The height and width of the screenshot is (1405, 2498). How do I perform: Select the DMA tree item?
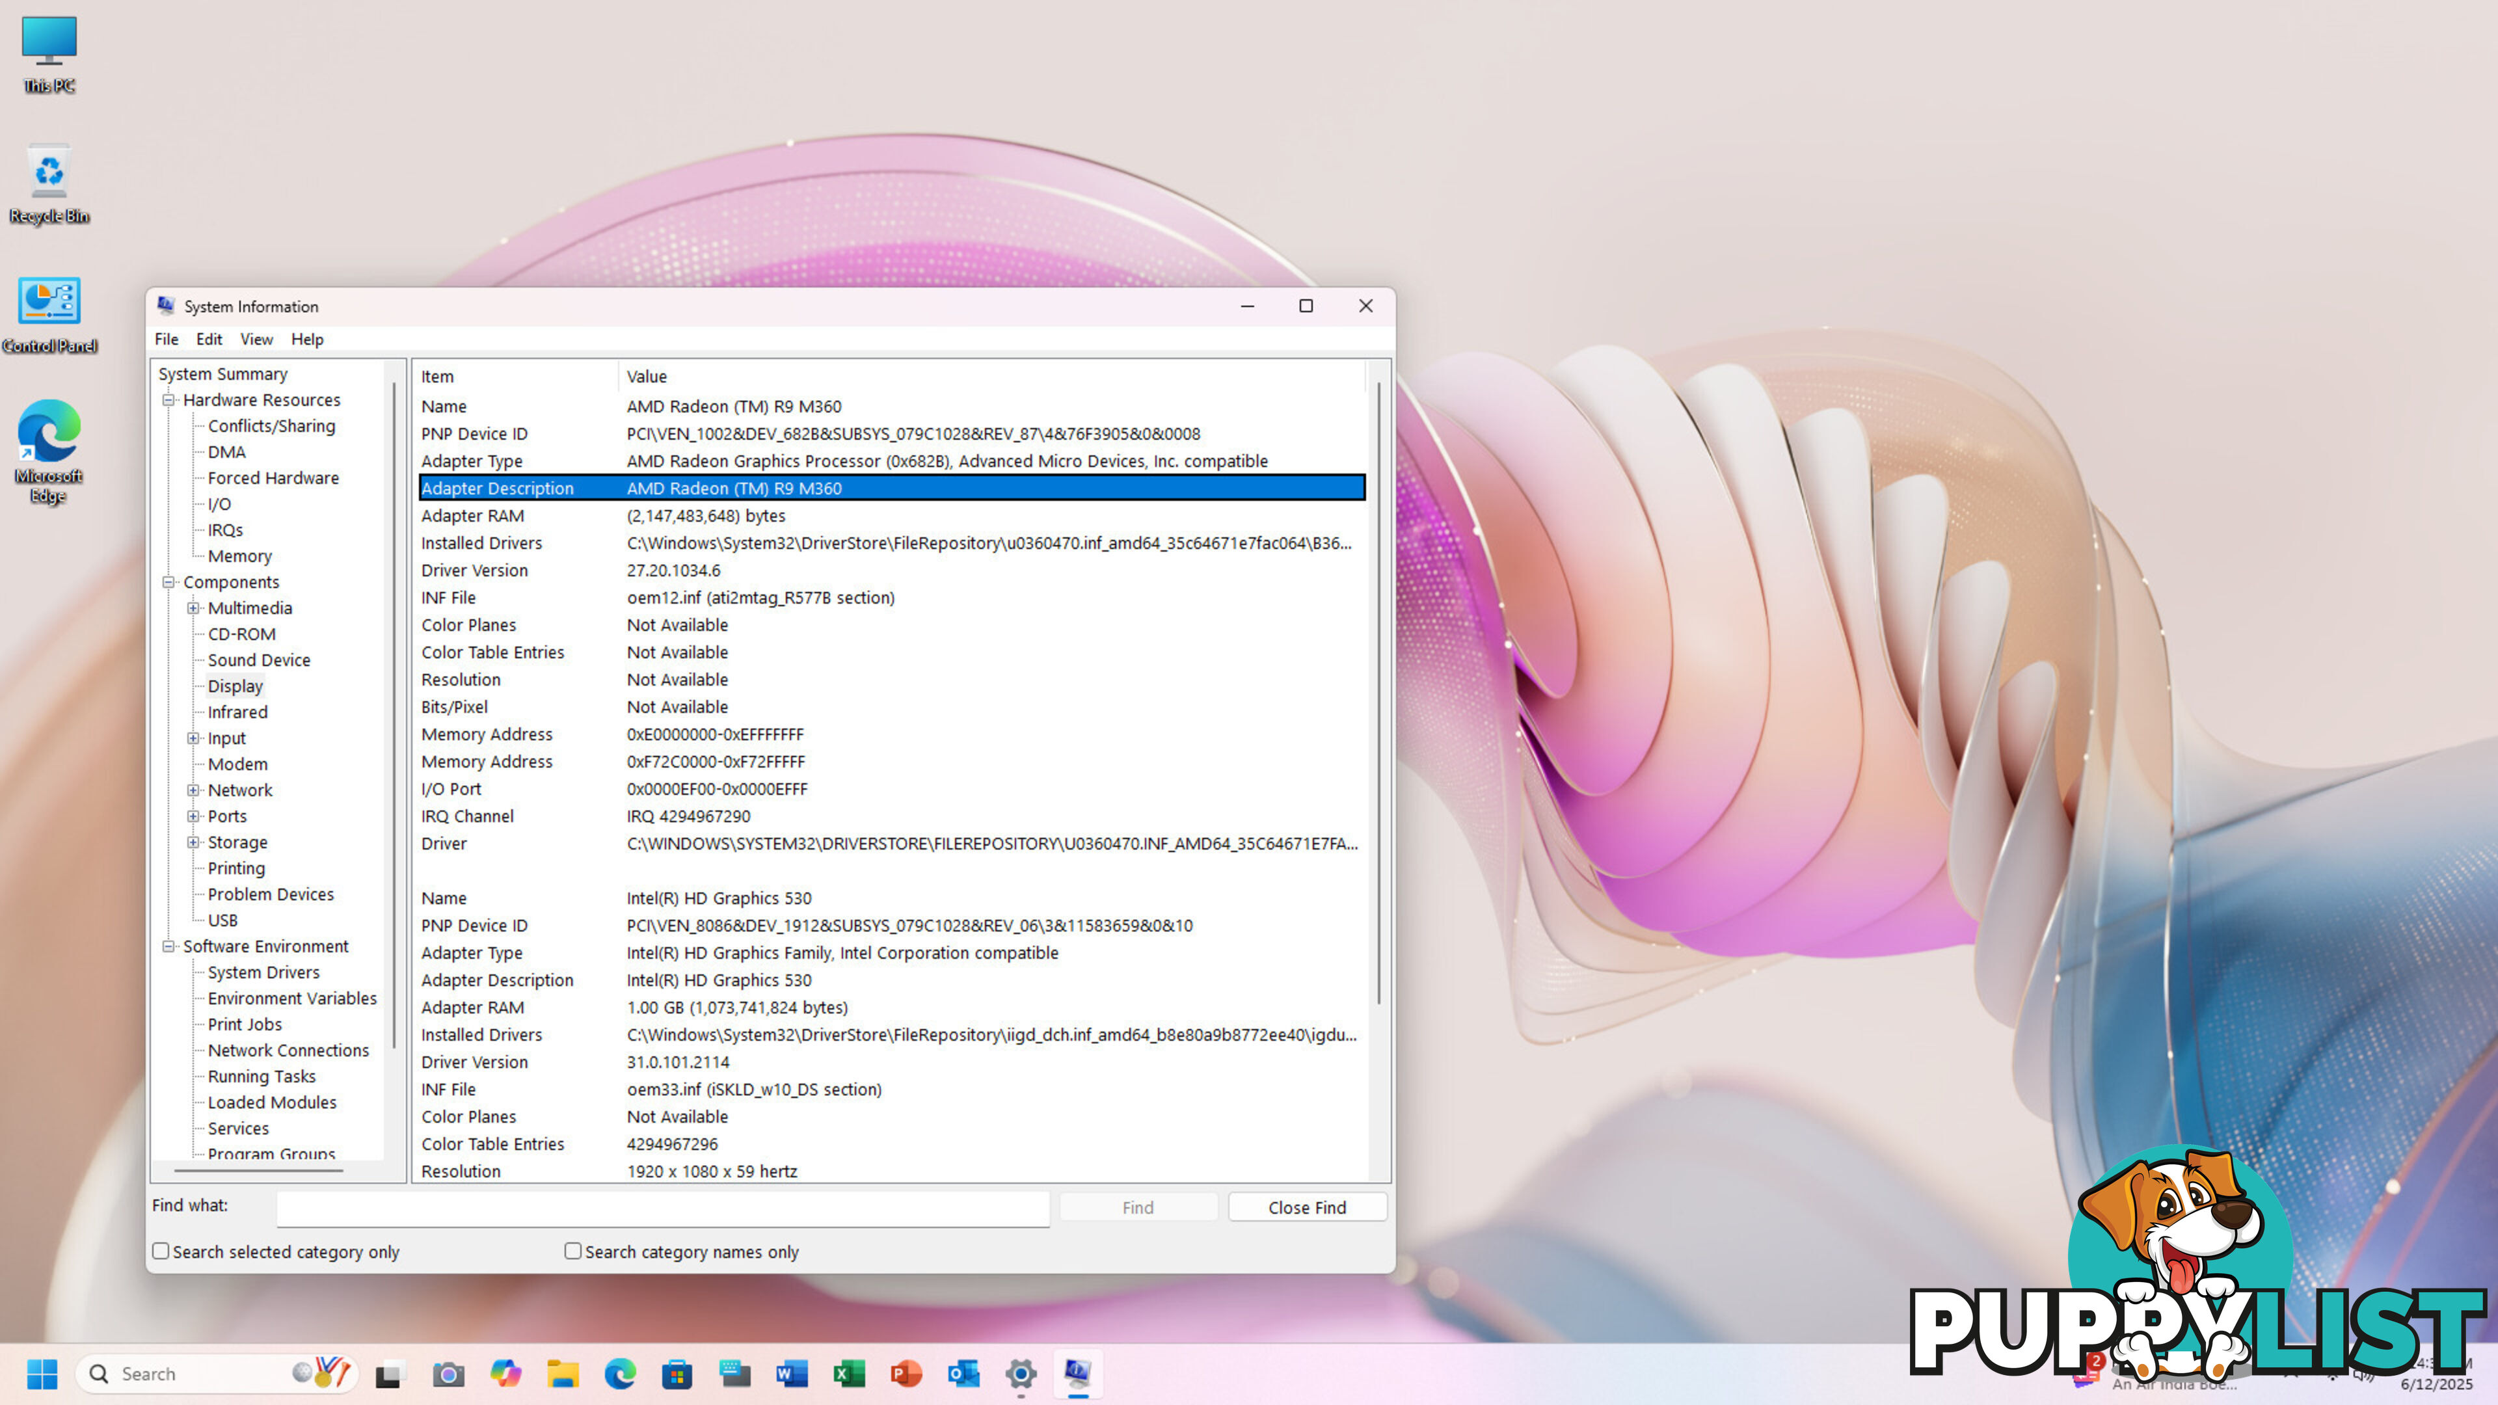pyautogui.click(x=227, y=452)
